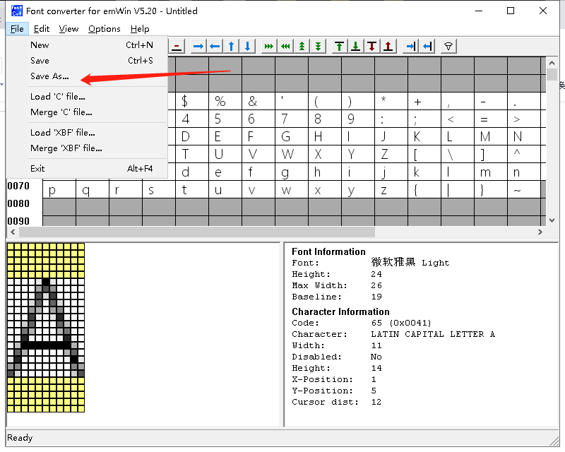Click the blue up arrow shift icon
565x452 pixels.
click(231, 47)
